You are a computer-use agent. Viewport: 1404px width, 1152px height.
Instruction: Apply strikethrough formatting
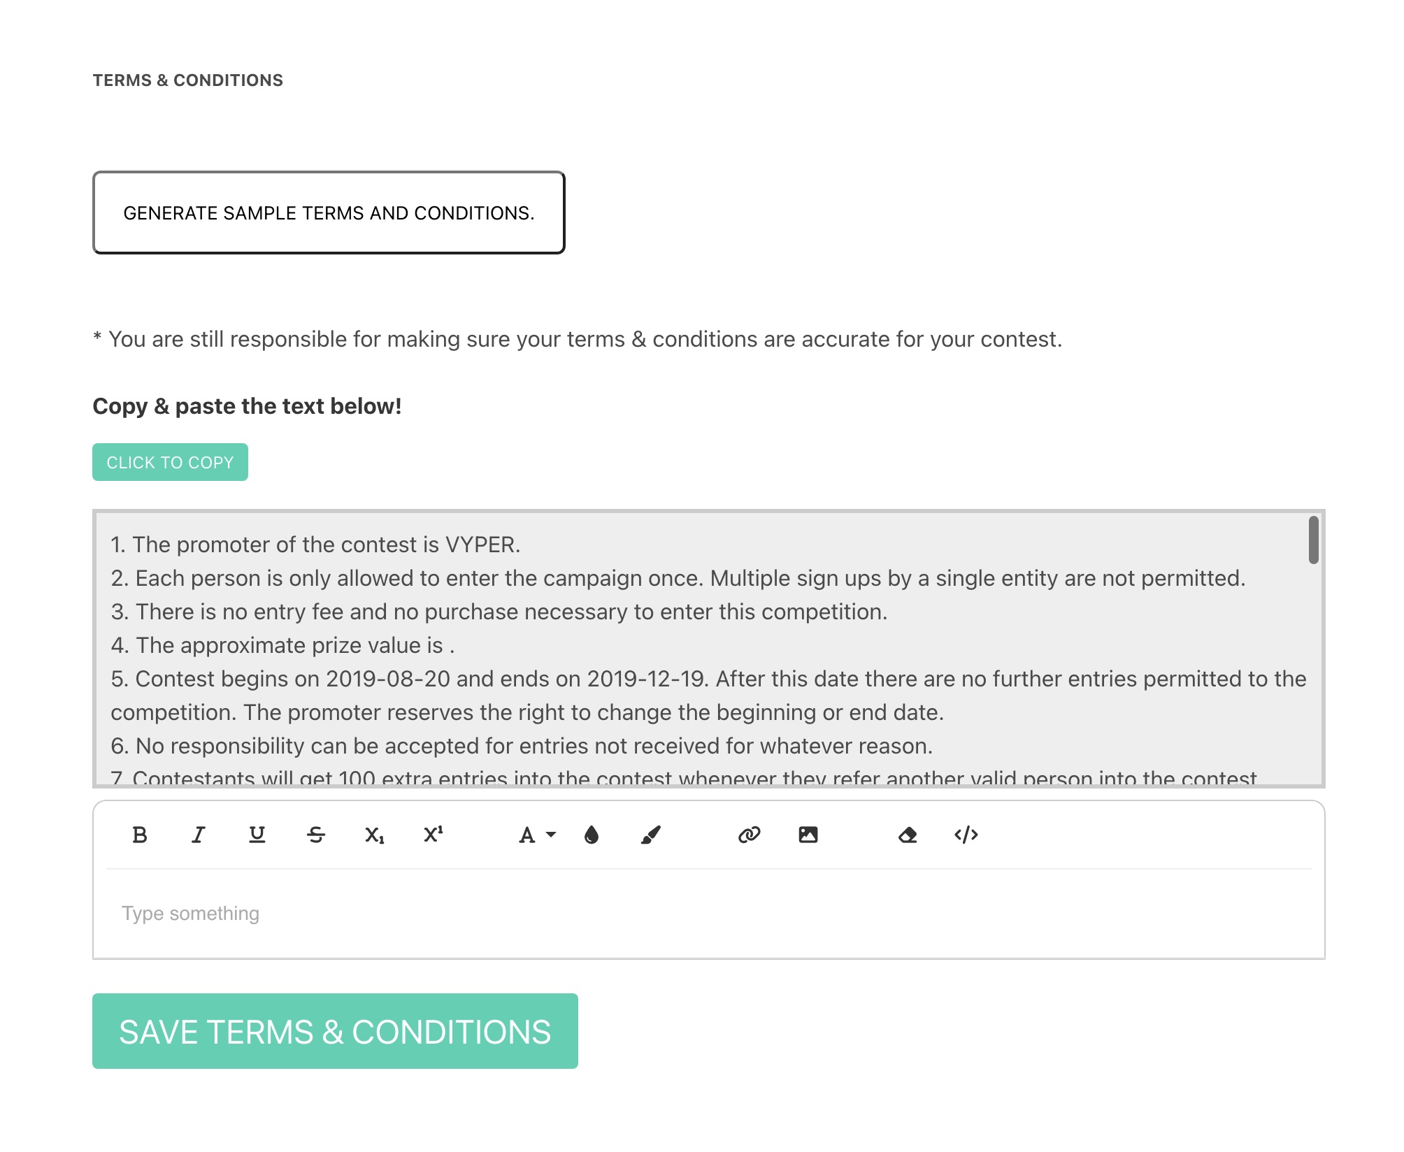(x=316, y=835)
